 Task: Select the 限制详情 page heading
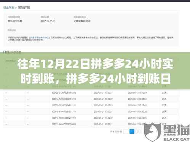point(24,8)
